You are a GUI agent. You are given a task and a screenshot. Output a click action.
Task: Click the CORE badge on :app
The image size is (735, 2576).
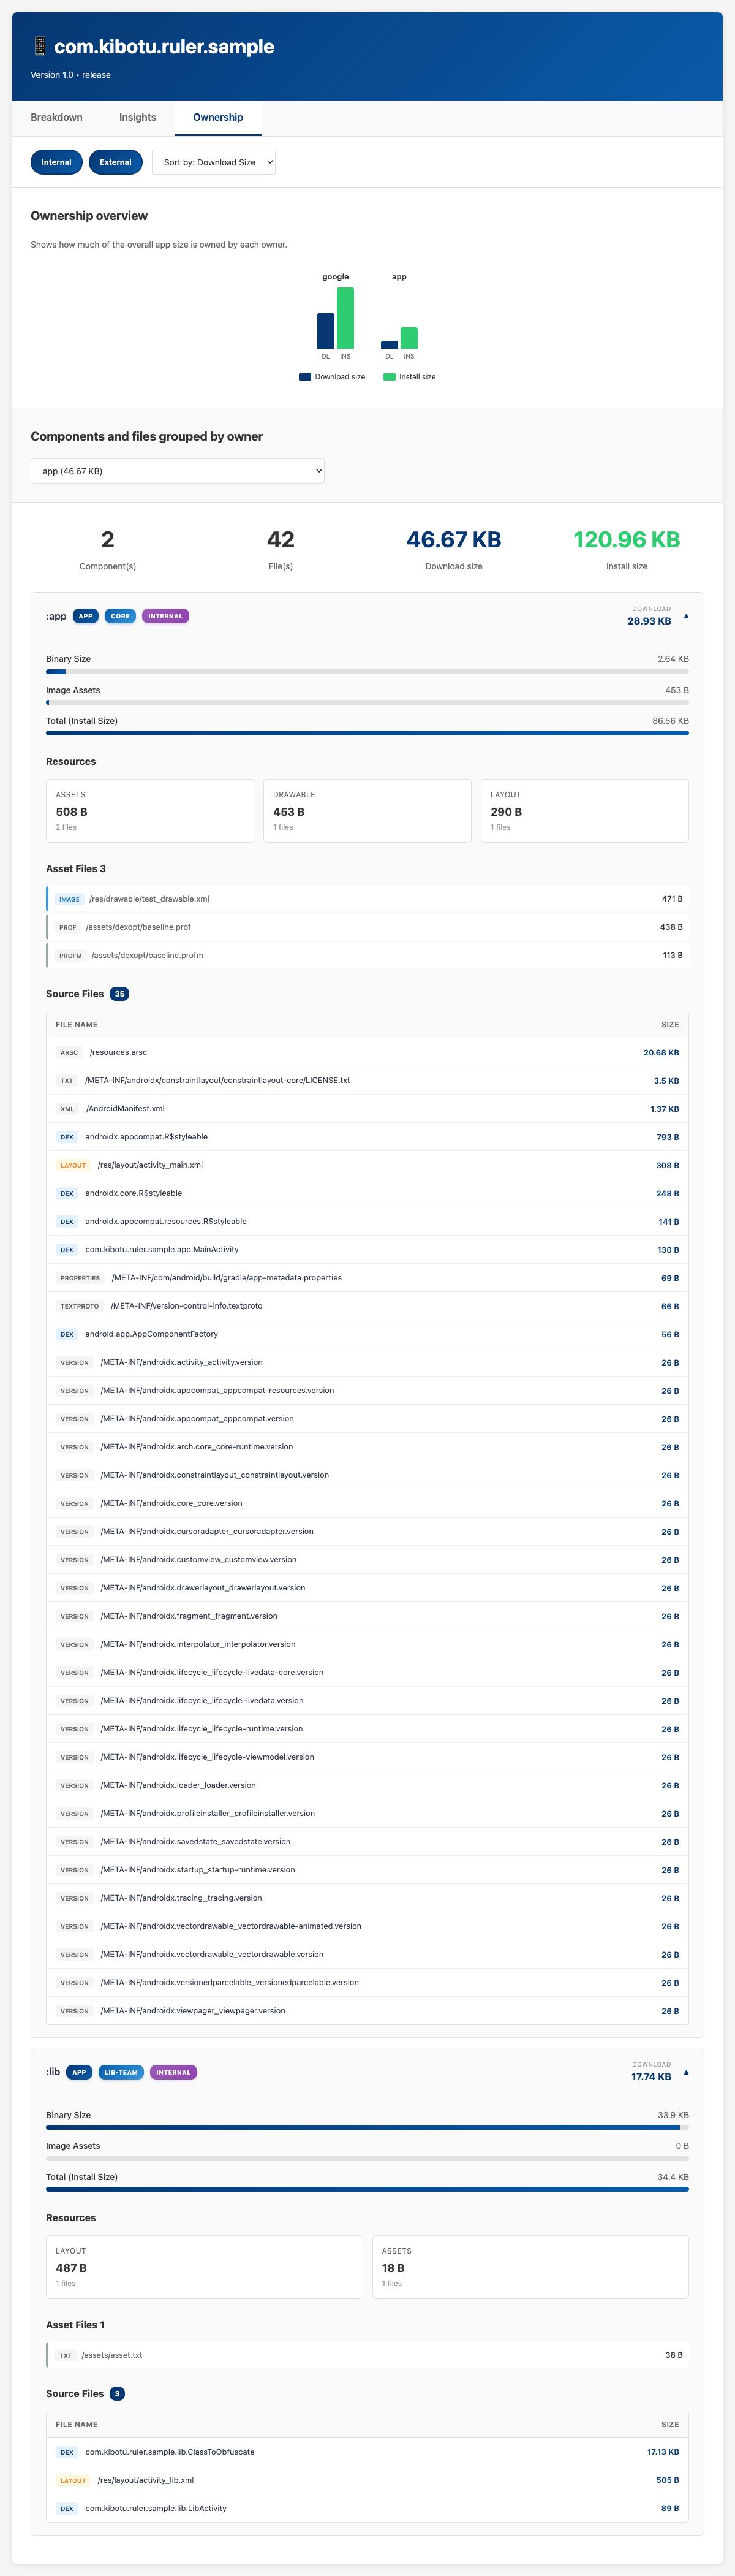click(120, 616)
